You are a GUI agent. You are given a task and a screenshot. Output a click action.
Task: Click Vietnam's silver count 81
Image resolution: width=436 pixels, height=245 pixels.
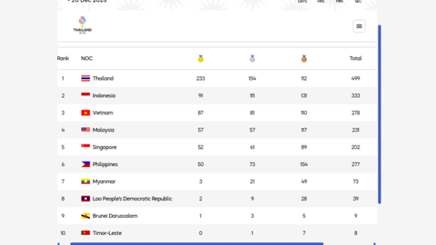[x=252, y=113]
